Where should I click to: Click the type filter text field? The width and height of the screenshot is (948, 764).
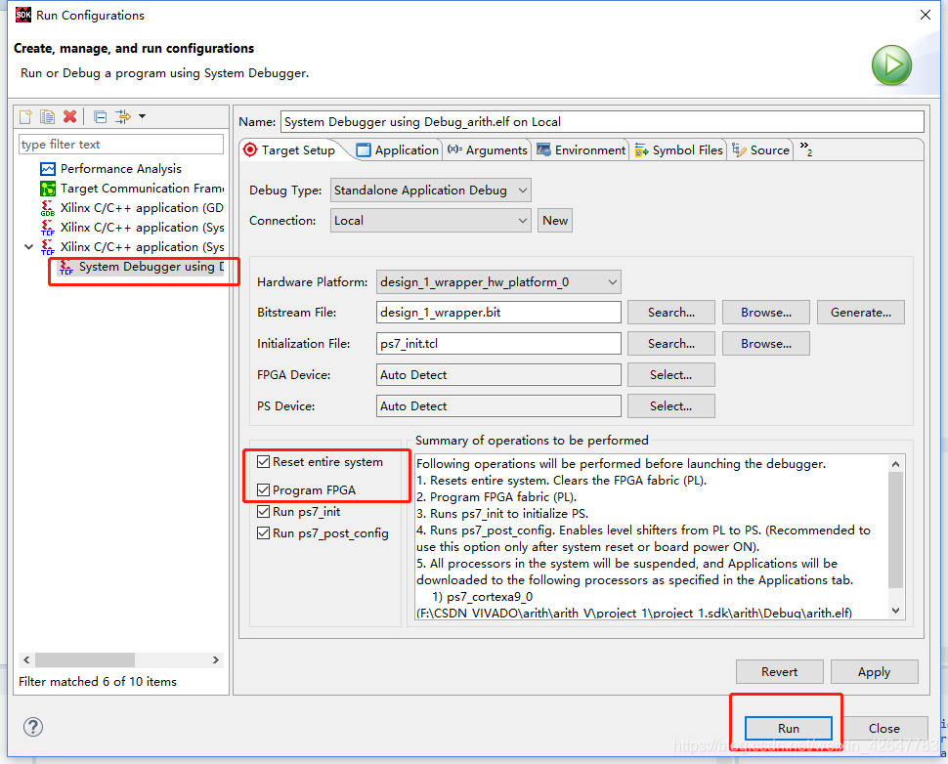click(121, 145)
